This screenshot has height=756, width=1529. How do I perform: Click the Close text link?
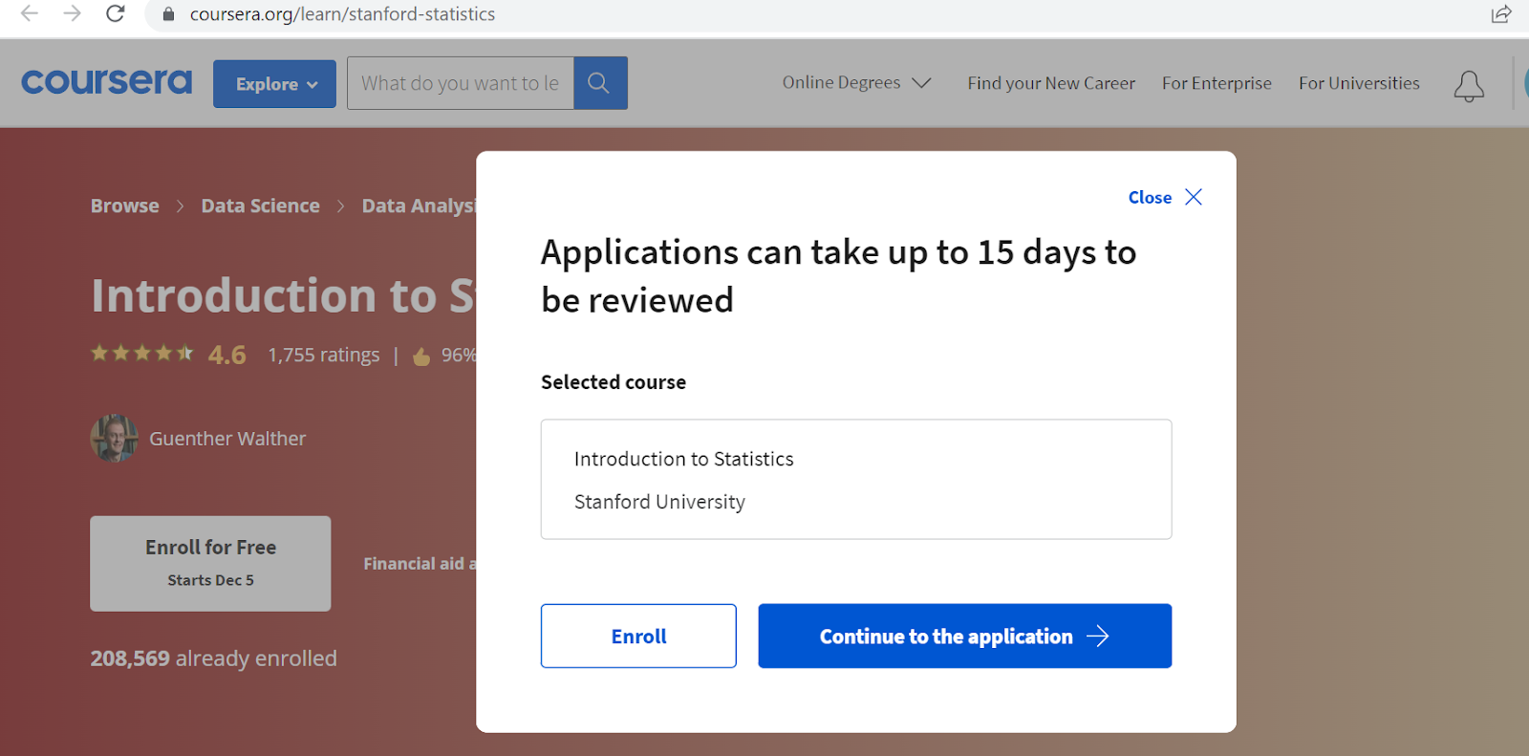1150,197
